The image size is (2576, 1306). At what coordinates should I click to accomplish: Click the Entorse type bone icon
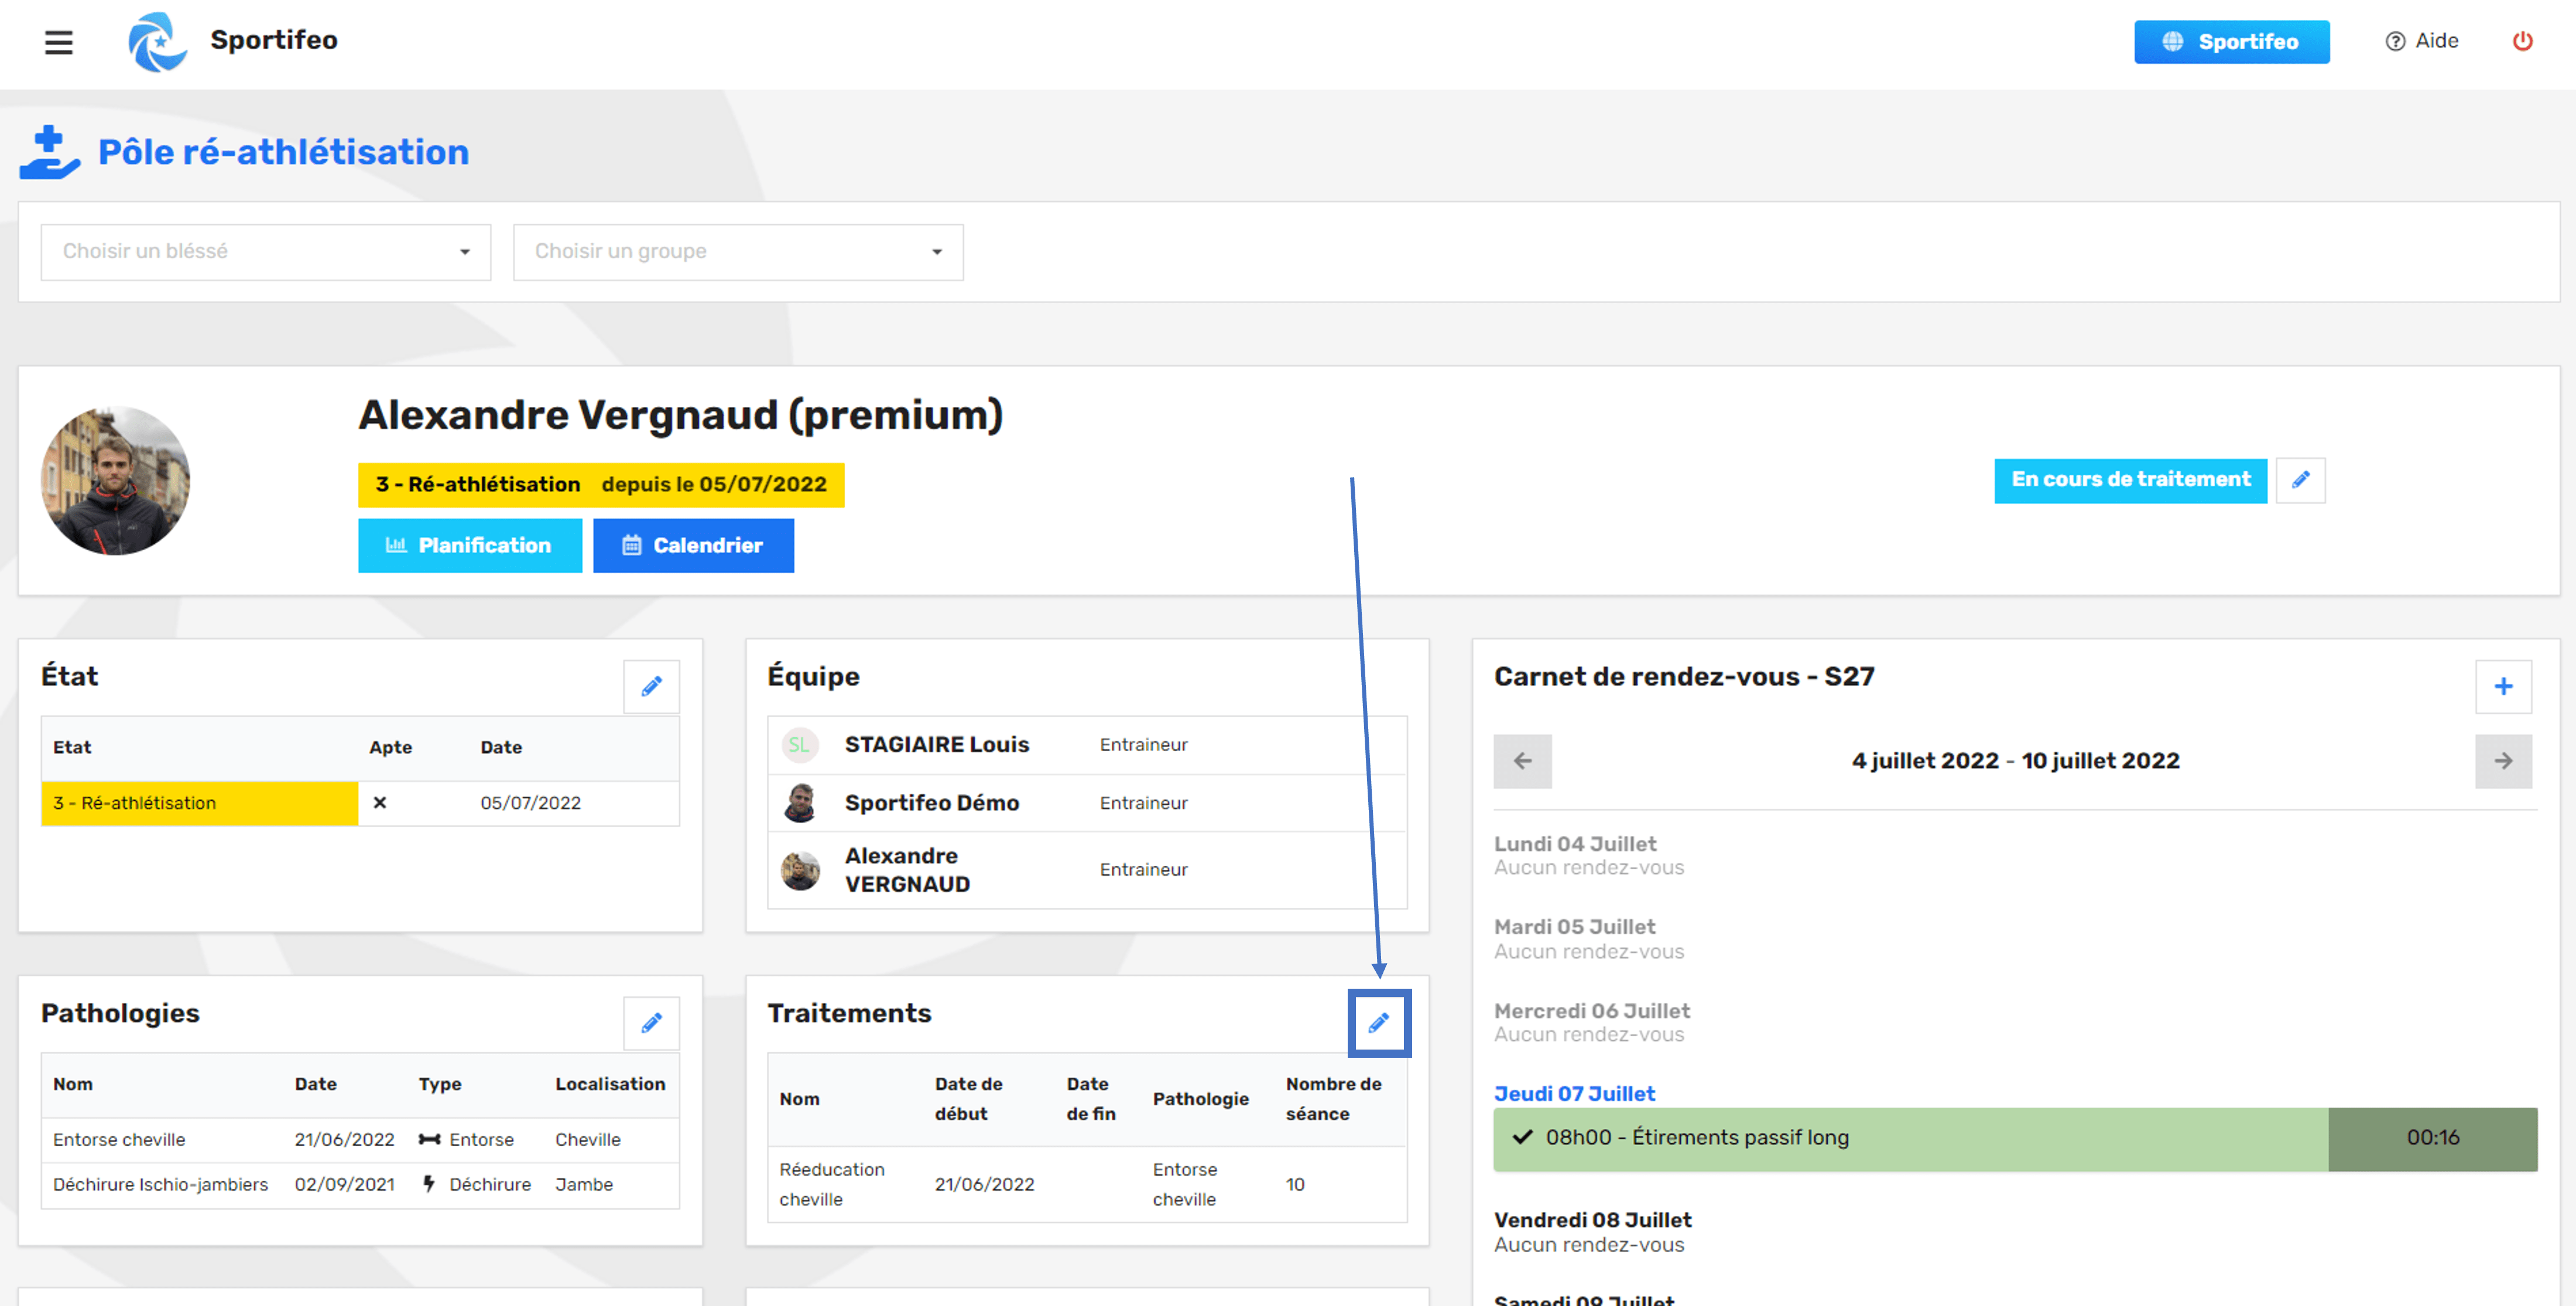429,1140
